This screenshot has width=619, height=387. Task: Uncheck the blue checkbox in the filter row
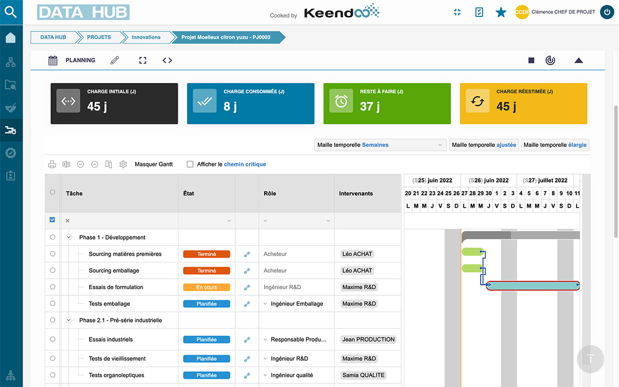click(52, 219)
